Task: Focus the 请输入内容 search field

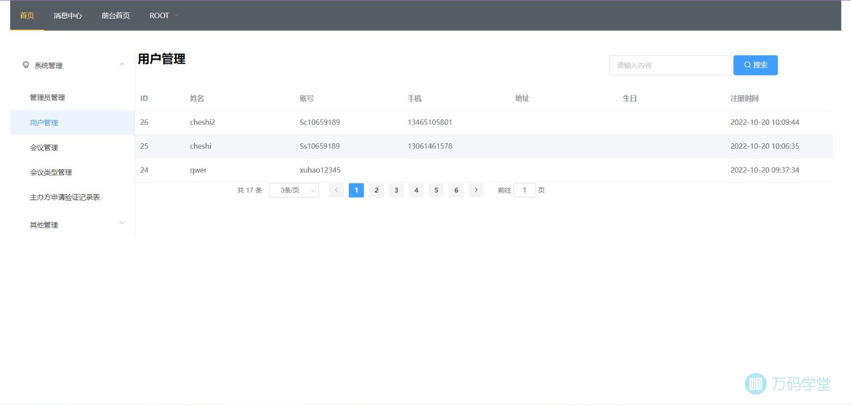Action: point(671,65)
